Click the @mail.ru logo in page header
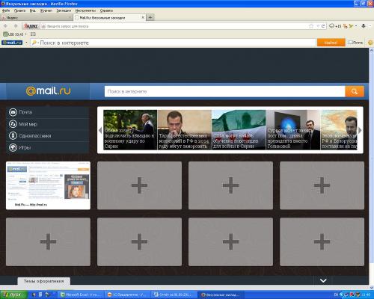The image size is (374, 299). (49, 91)
